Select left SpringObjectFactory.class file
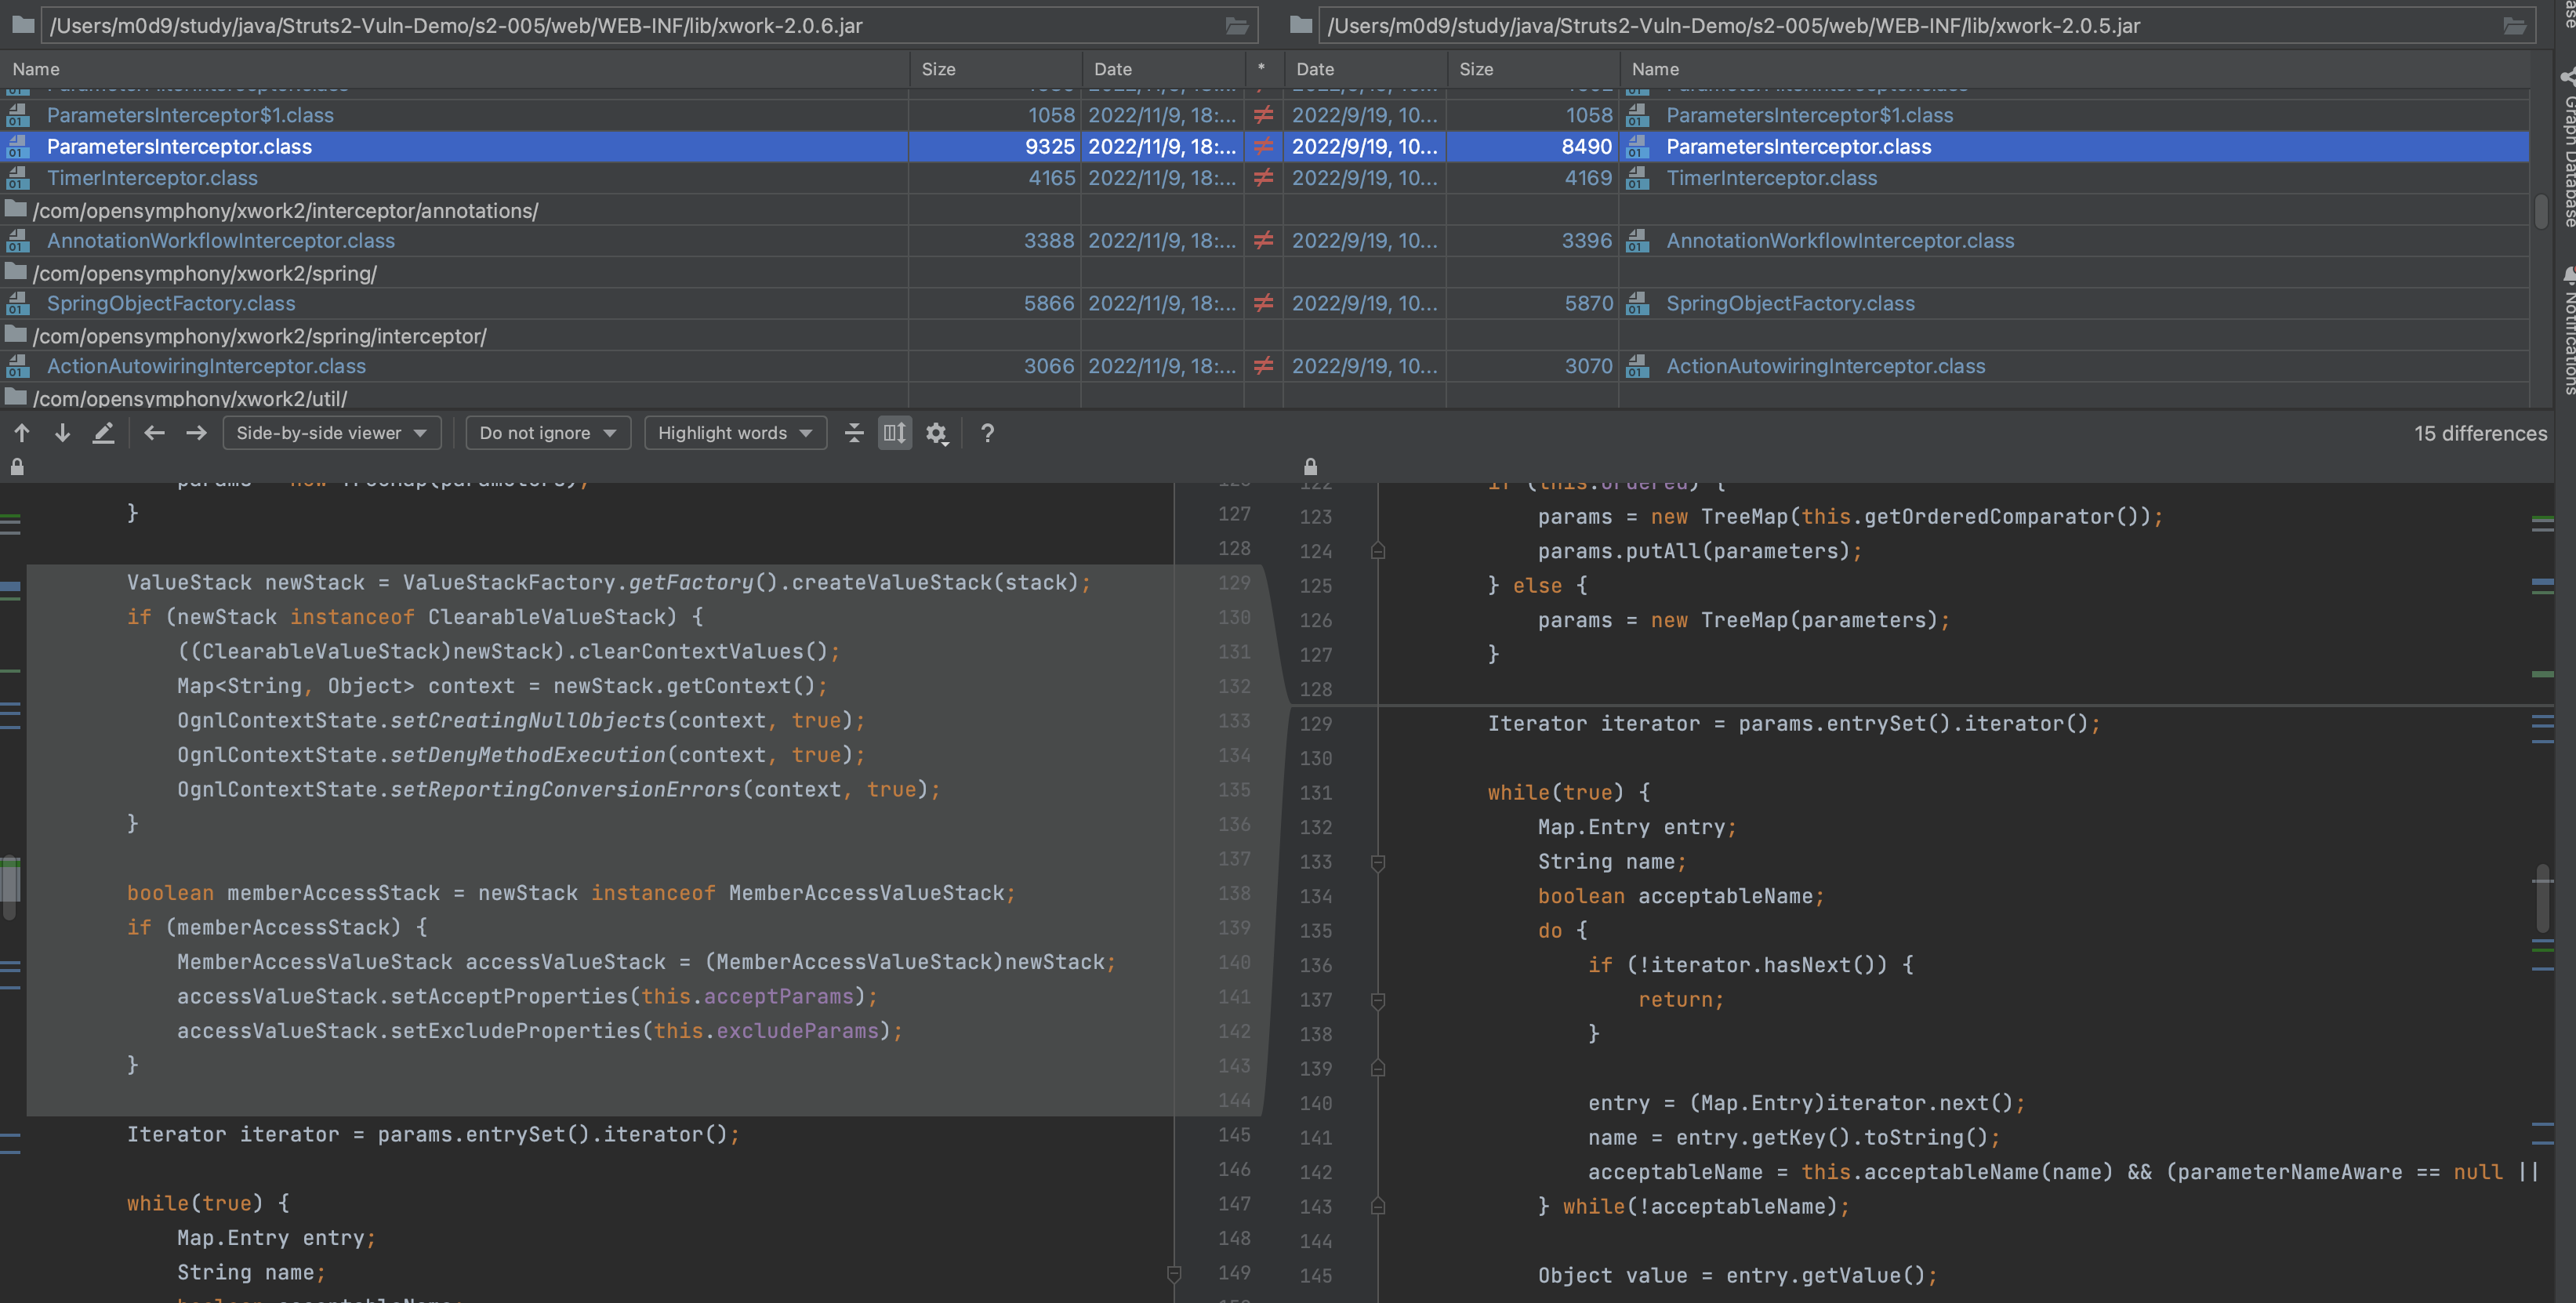This screenshot has height=1303, width=2576. pyautogui.click(x=171, y=303)
